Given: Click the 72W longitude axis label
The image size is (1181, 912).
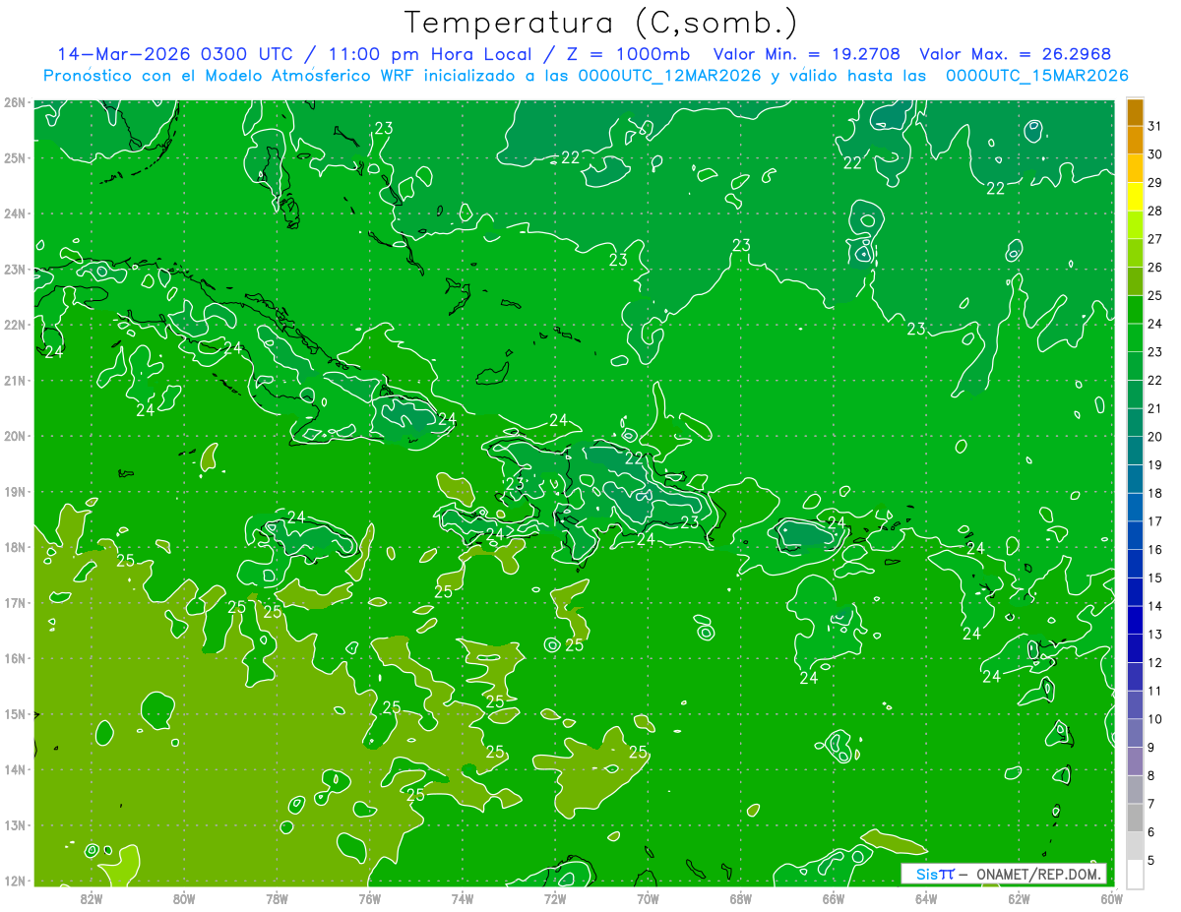Looking at the screenshot, I should coord(555,898).
